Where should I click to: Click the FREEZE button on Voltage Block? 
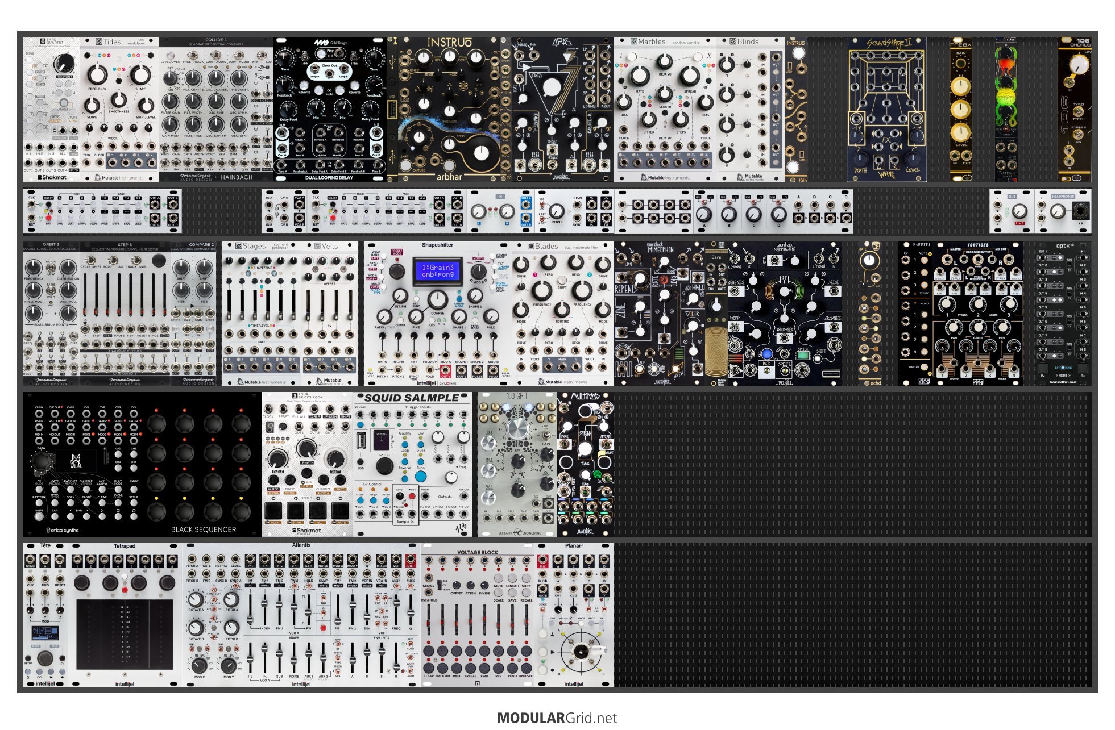(470, 667)
